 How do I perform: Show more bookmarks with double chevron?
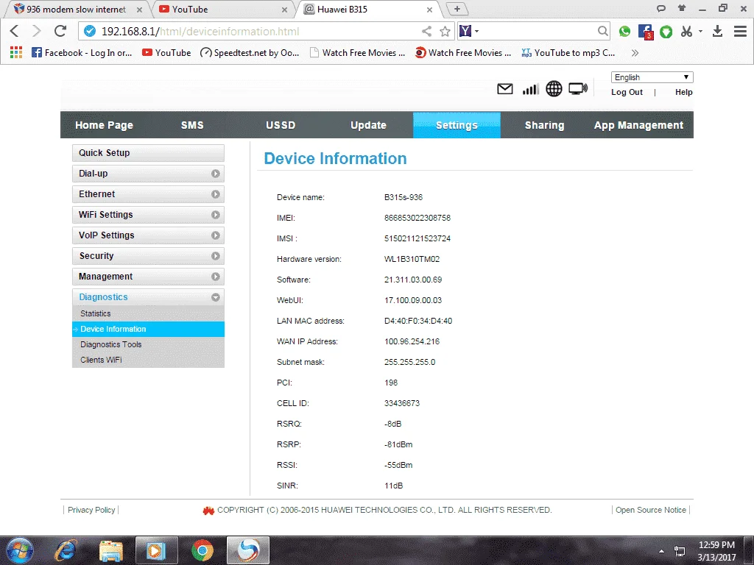(635, 53)
